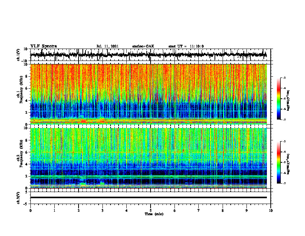Screen dimensions: 305x236
Task: Click the "start UT = 11:10:0" text
Action: 186,46
